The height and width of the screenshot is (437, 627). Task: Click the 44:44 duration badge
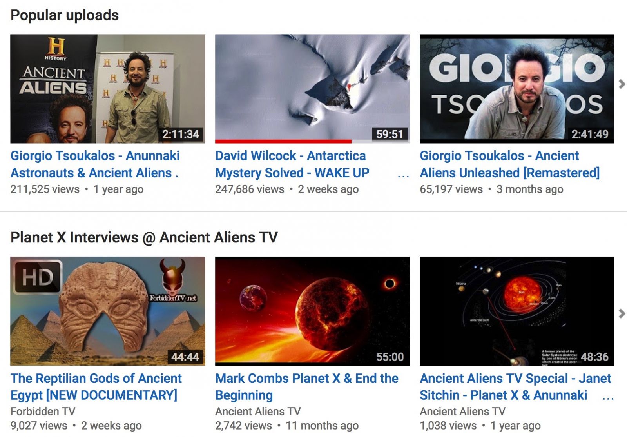(185, 357)
